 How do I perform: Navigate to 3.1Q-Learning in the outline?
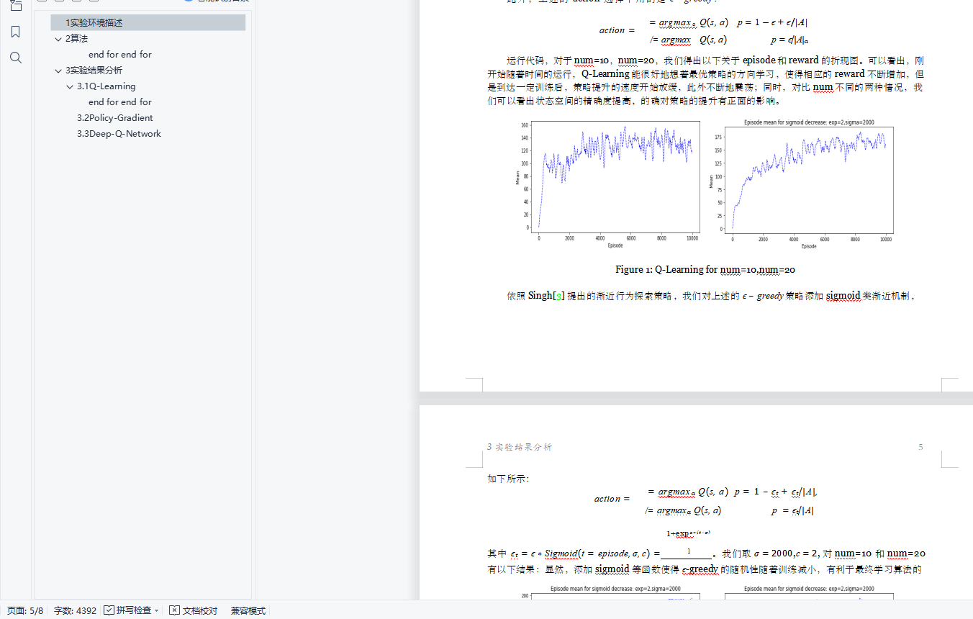(x=107, y=86)
